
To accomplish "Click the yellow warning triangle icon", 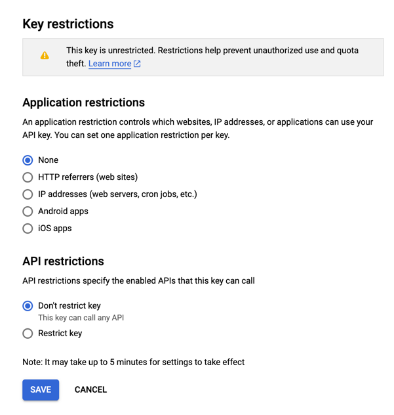I will [45, 56].
